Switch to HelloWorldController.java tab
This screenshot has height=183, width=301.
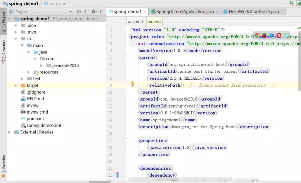(x=253, y=12)
